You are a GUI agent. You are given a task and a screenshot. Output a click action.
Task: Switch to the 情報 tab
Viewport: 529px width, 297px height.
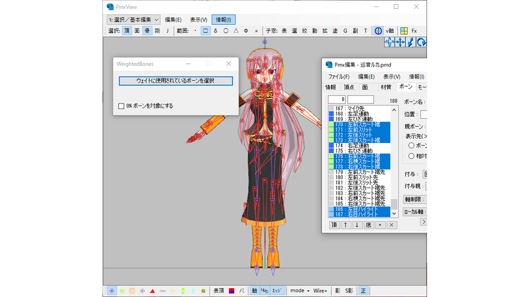point(331,87)
